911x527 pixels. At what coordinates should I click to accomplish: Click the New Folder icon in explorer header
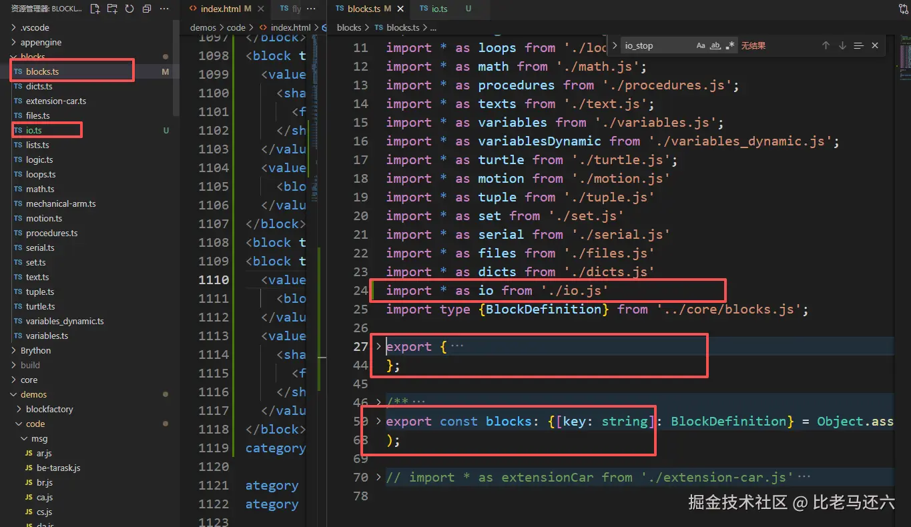(x=112, y=9)
